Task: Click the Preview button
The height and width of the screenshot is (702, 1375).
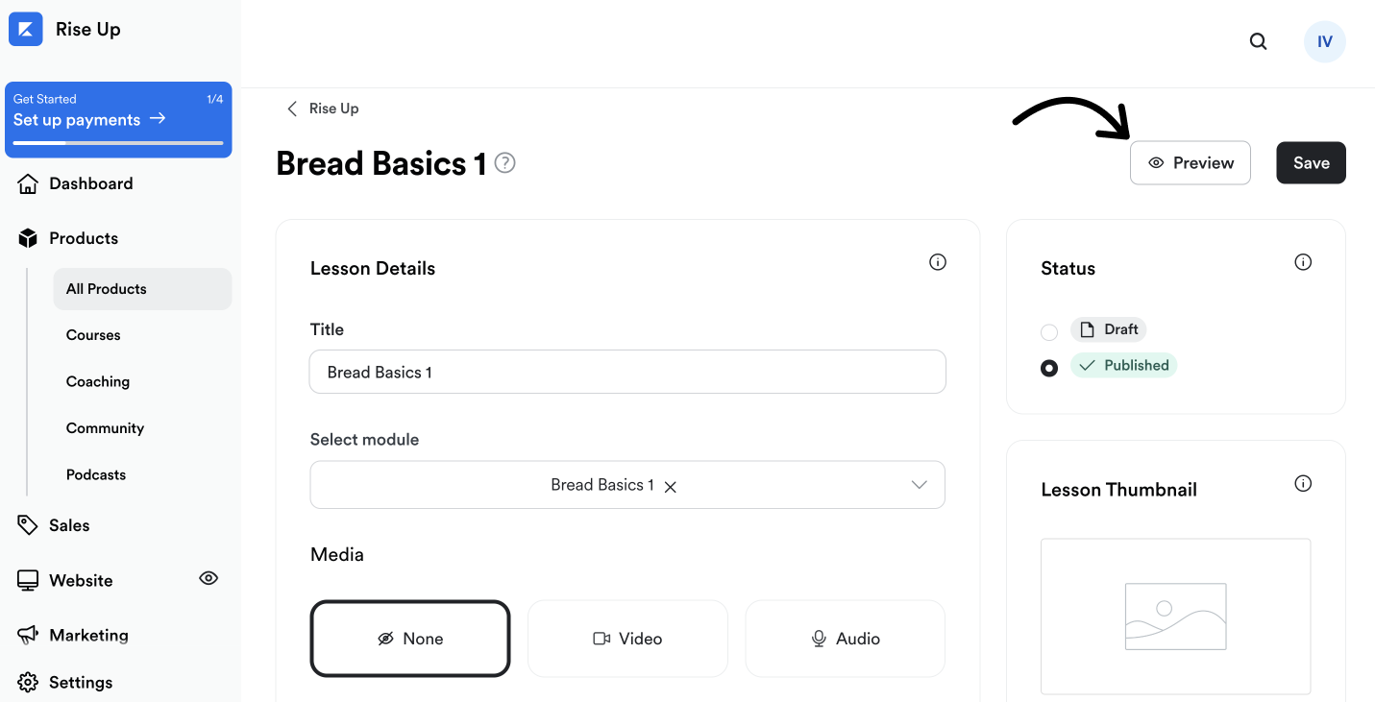Action: [1191, 163]
